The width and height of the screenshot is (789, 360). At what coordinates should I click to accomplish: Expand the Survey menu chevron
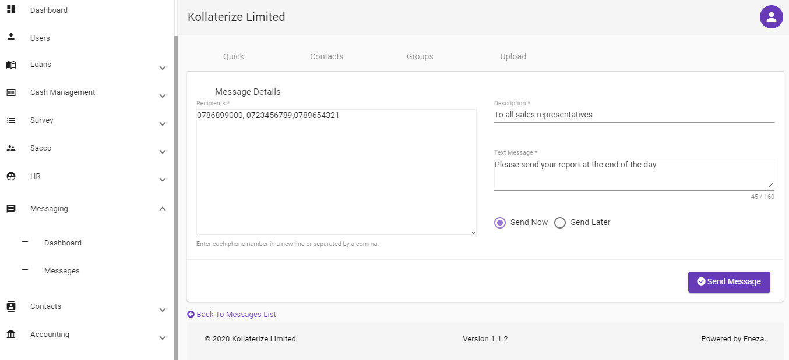click(163, 124)
